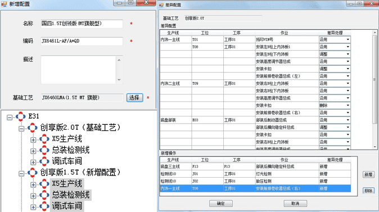Click the E31 root node icon
Screen dimensions: 379x212
click(21, 116)
